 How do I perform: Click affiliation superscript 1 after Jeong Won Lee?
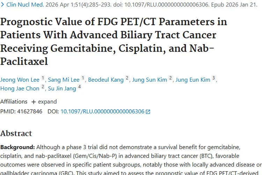43,78
